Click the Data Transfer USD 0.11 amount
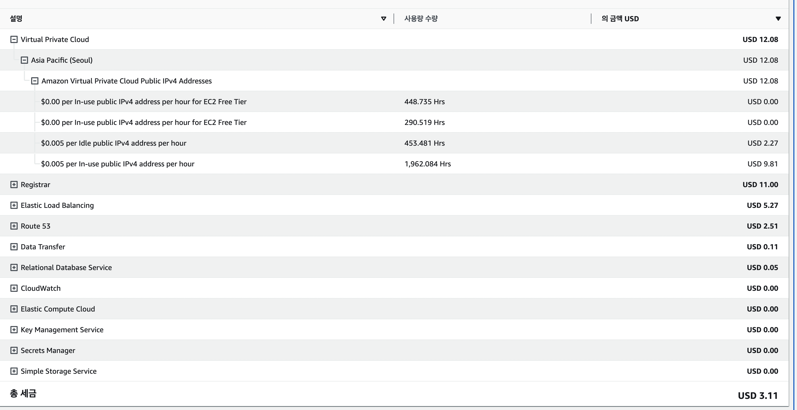Viewport: 797px width, 410px height. [x=762, y=246]
